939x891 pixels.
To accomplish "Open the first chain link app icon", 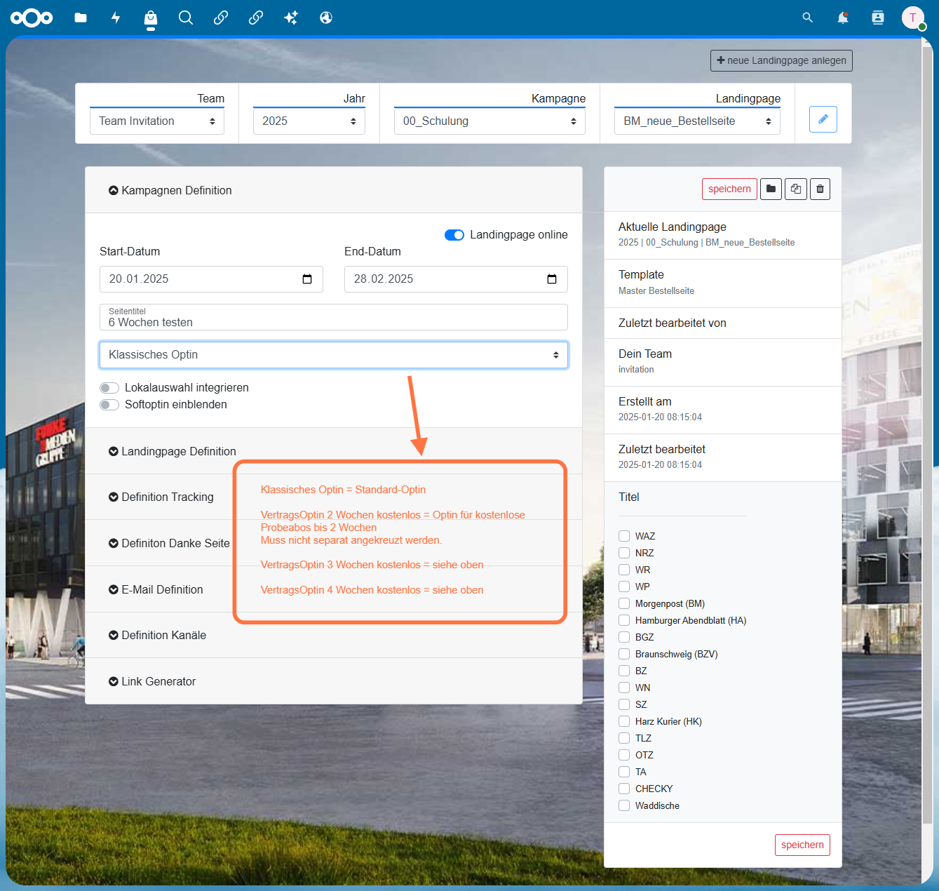I will (x=221, y=18).
